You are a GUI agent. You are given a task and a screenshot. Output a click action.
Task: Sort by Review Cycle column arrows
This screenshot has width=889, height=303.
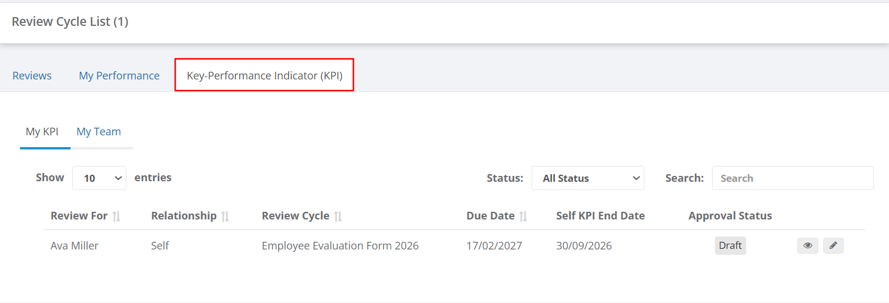pos(338,217)
